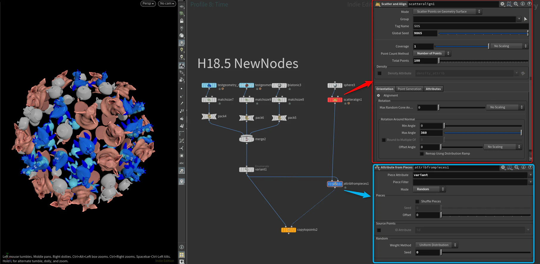540x264 pixels.
Task: Switch to Point Generation tab
Action: (x=410, y=89)
